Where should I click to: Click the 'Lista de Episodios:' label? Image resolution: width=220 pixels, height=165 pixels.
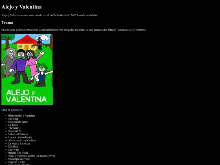coord(12,110)
